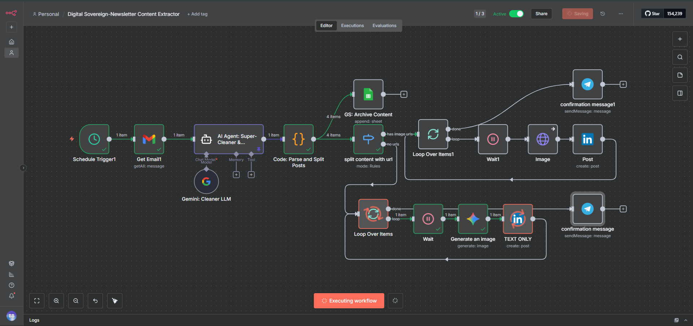Open the Generate an image node
The image size is (693, 326).
click(x=473, y=219)
